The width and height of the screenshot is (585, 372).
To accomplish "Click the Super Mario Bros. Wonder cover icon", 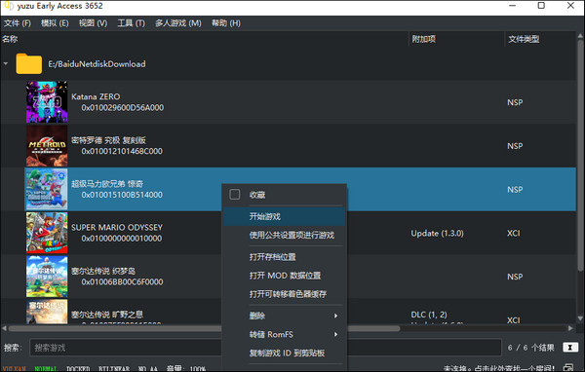I will tap(47, 189).
